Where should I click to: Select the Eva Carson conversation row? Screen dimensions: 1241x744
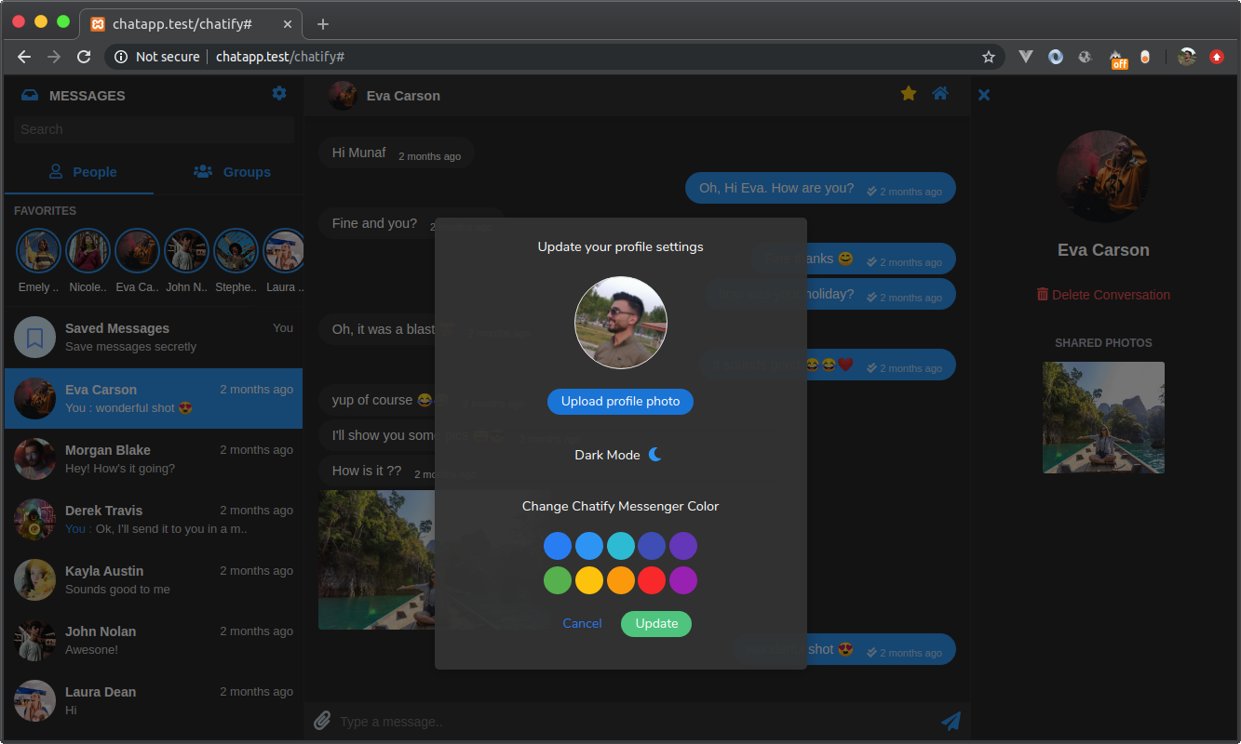coord(154,398)
